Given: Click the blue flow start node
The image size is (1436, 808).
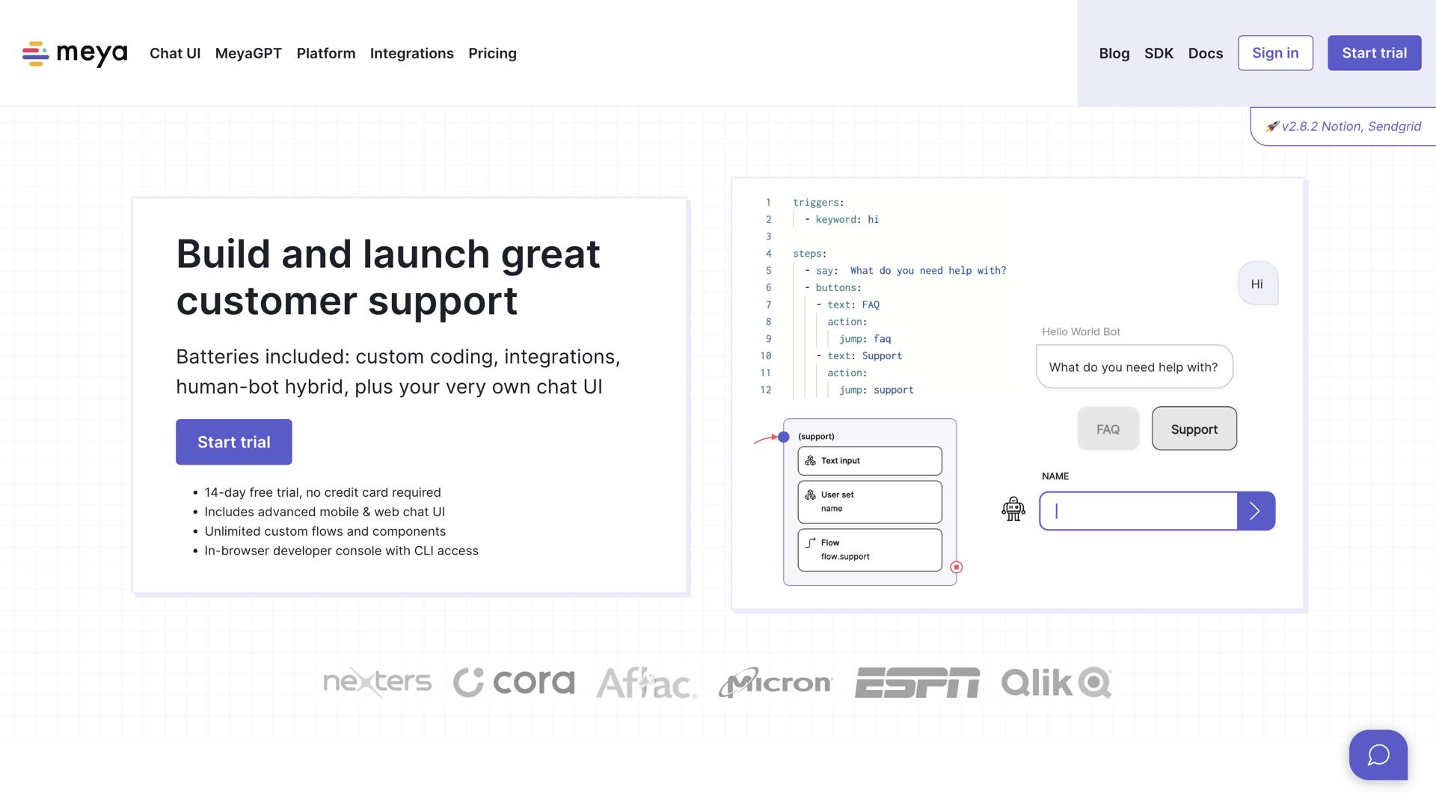Looking at the screenshot, I should click(783, 437).
